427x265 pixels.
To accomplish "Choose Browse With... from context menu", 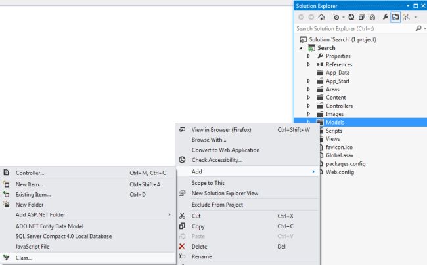I will pos(247,140).
